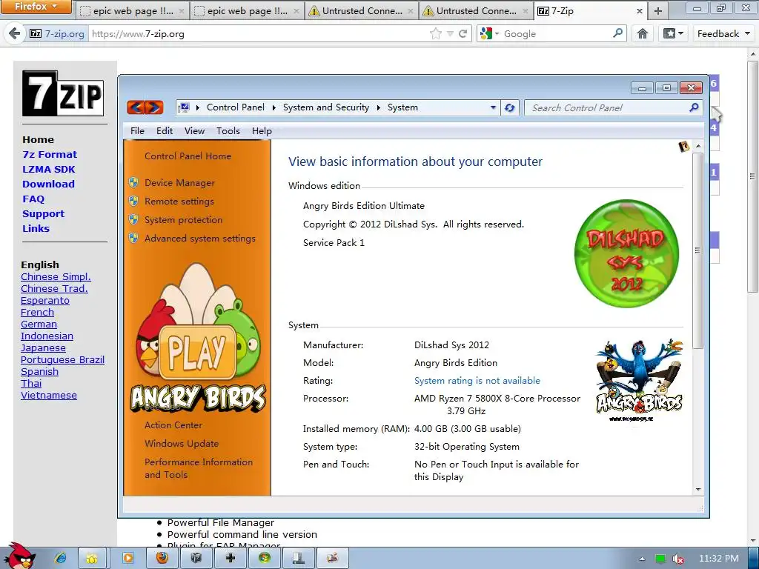Image resolution: width=759 pixels, height=569 pixels.
Task: Open Control Panel Home link
Action: (x=188, y=156)
